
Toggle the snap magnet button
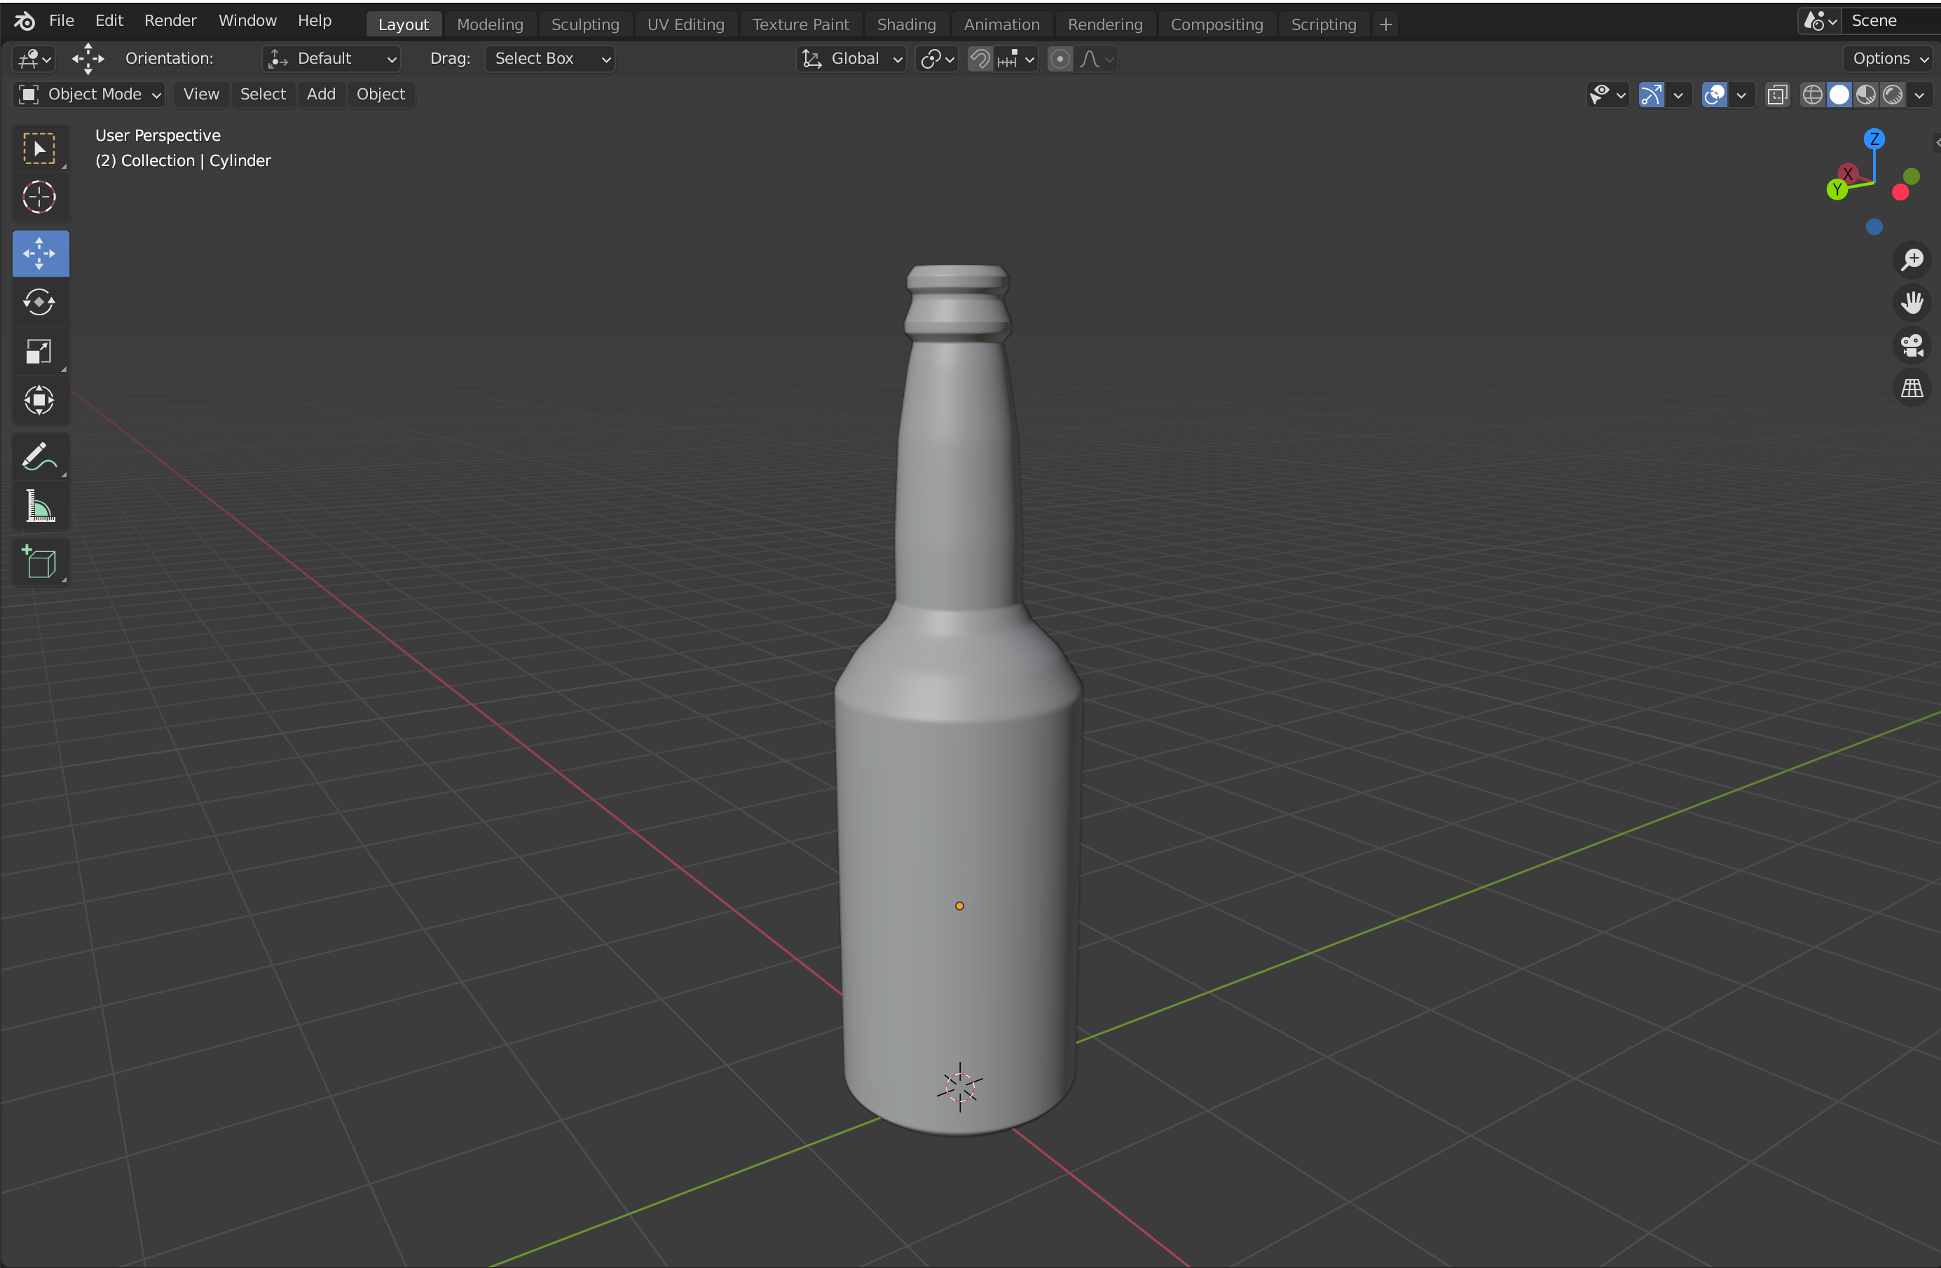(x=980, y=59)
